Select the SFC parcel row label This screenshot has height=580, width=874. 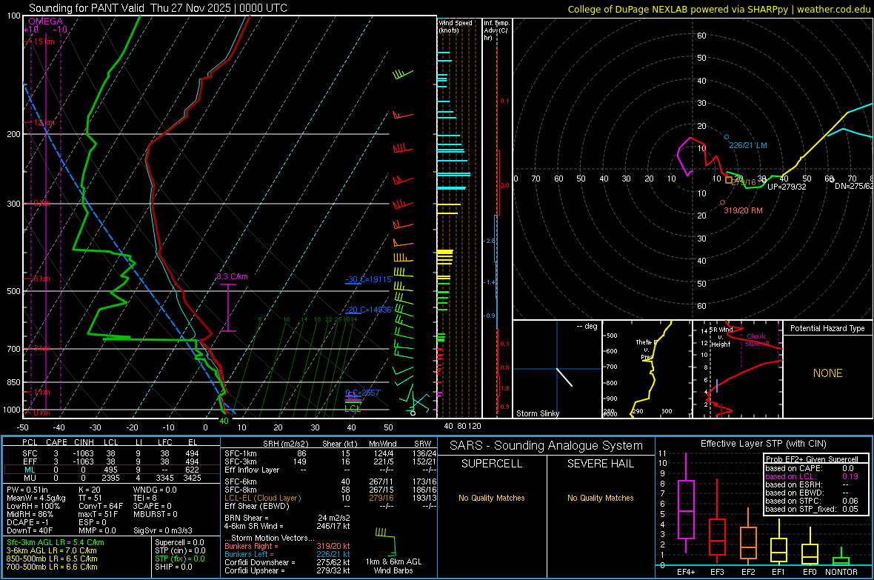pos(30,453)
